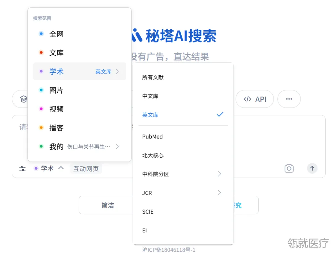
Task: Expand 我的 knowledge base chevron
Action: click(x=117, y=147)
